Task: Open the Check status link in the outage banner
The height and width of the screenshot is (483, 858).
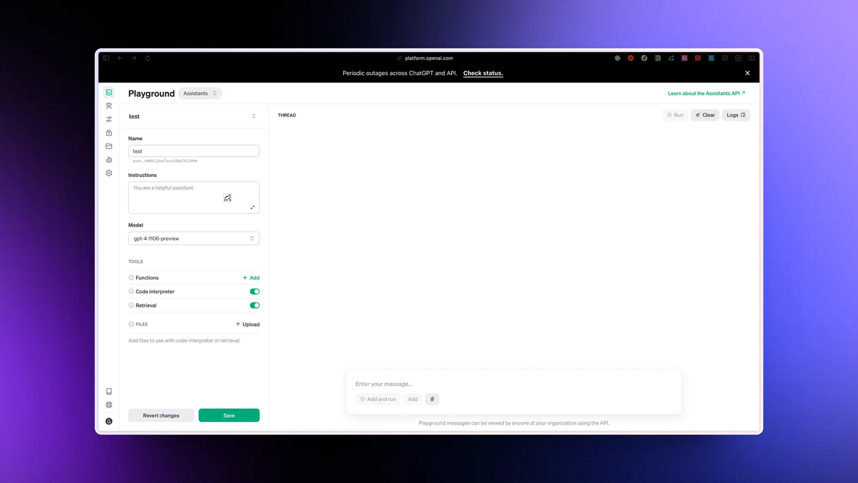Action: (483, 72)
